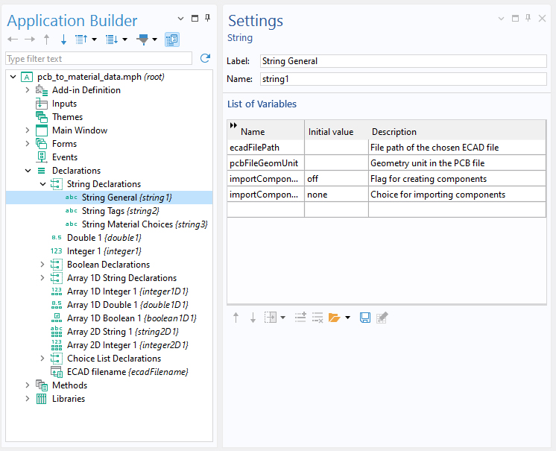Click the Move Down arrow in Application Builder toolbar
Screen dimensions: 556x451
coord(63,40)
